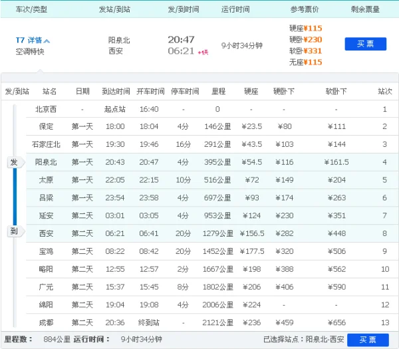Click the 06:21 arrival time at top
The height and width of the screenshot is (349, 399).
click(181, 51)
